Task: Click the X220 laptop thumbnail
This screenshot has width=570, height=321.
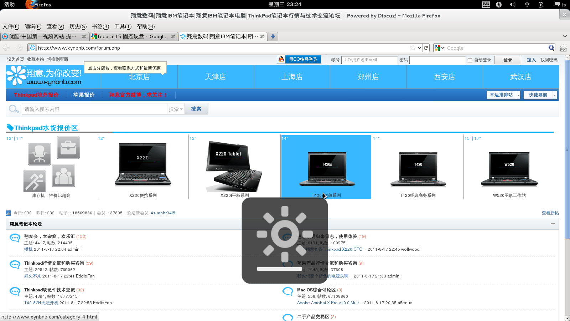Action: [x=142, y=164]
